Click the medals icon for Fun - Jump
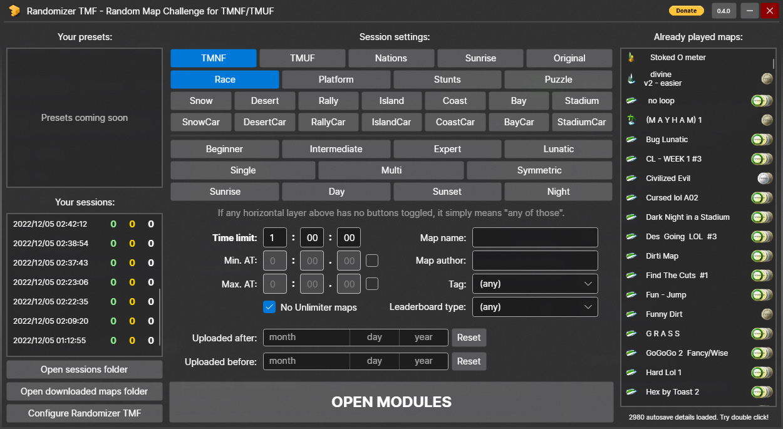The image size is (783, 429). coord(762,295)
